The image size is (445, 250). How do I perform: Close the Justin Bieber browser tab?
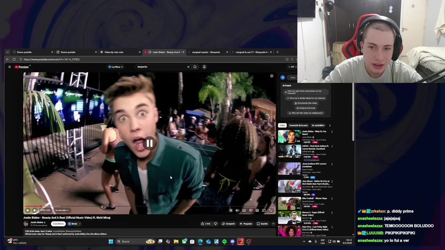pyautogui.click(x=183, y=52)
